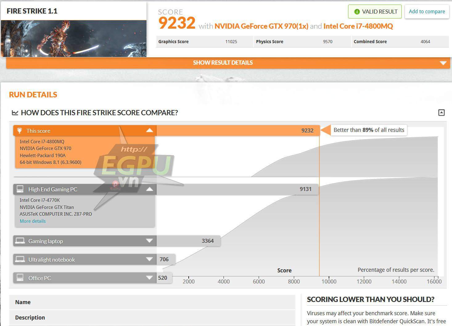Click the 520 Office PC score
Screen dimensions: 452x326
click(162, 278)
